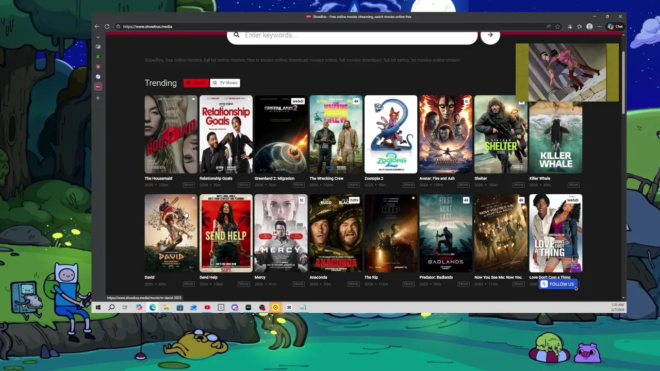Open The Rip movie poster
This screenshot has height=371, width=660.
(x=391, y=233)
